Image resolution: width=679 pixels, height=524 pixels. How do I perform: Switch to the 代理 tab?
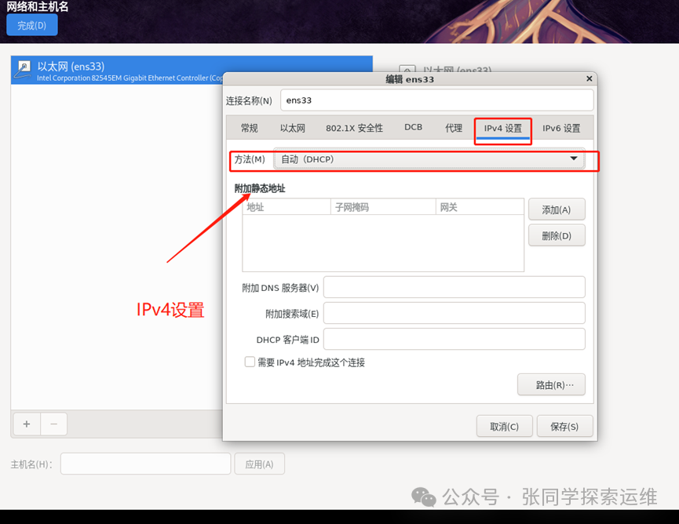[453, 128]
